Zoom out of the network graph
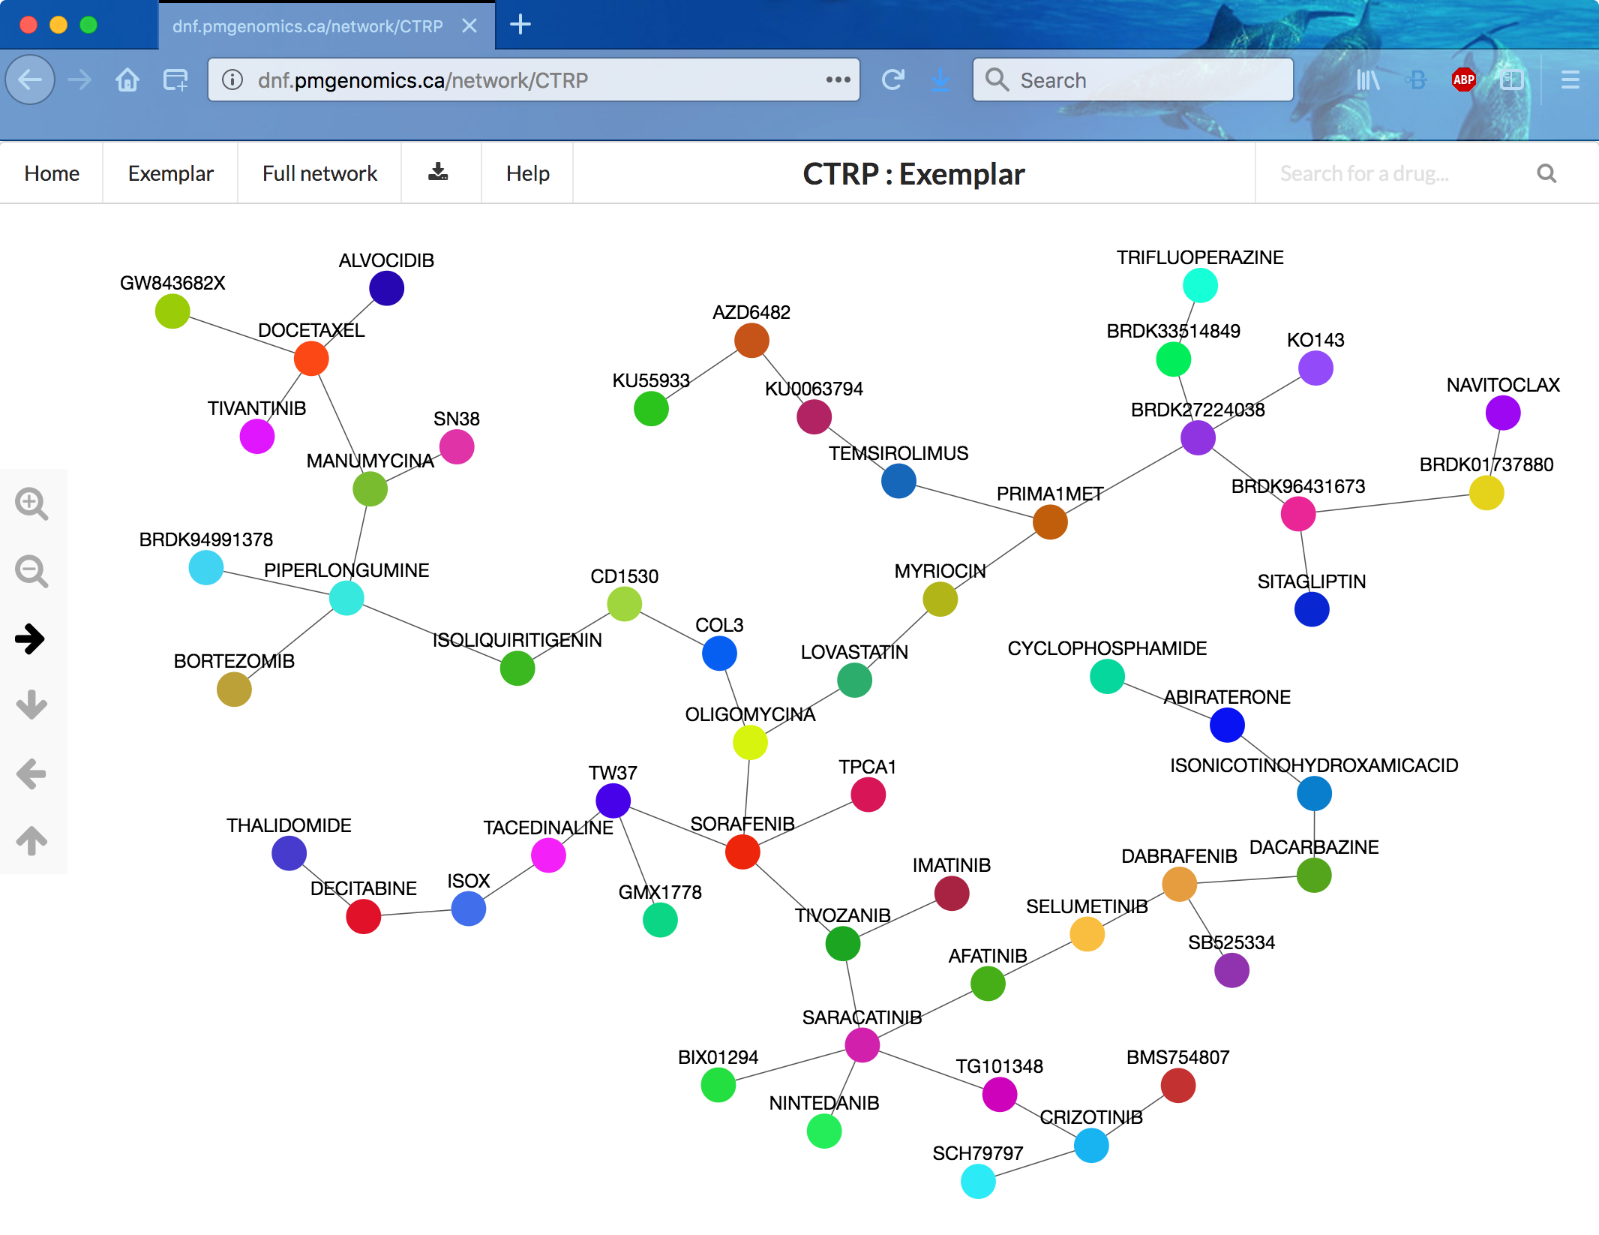This screenshot has height=1235, width=1599. (x=31, y=571)
